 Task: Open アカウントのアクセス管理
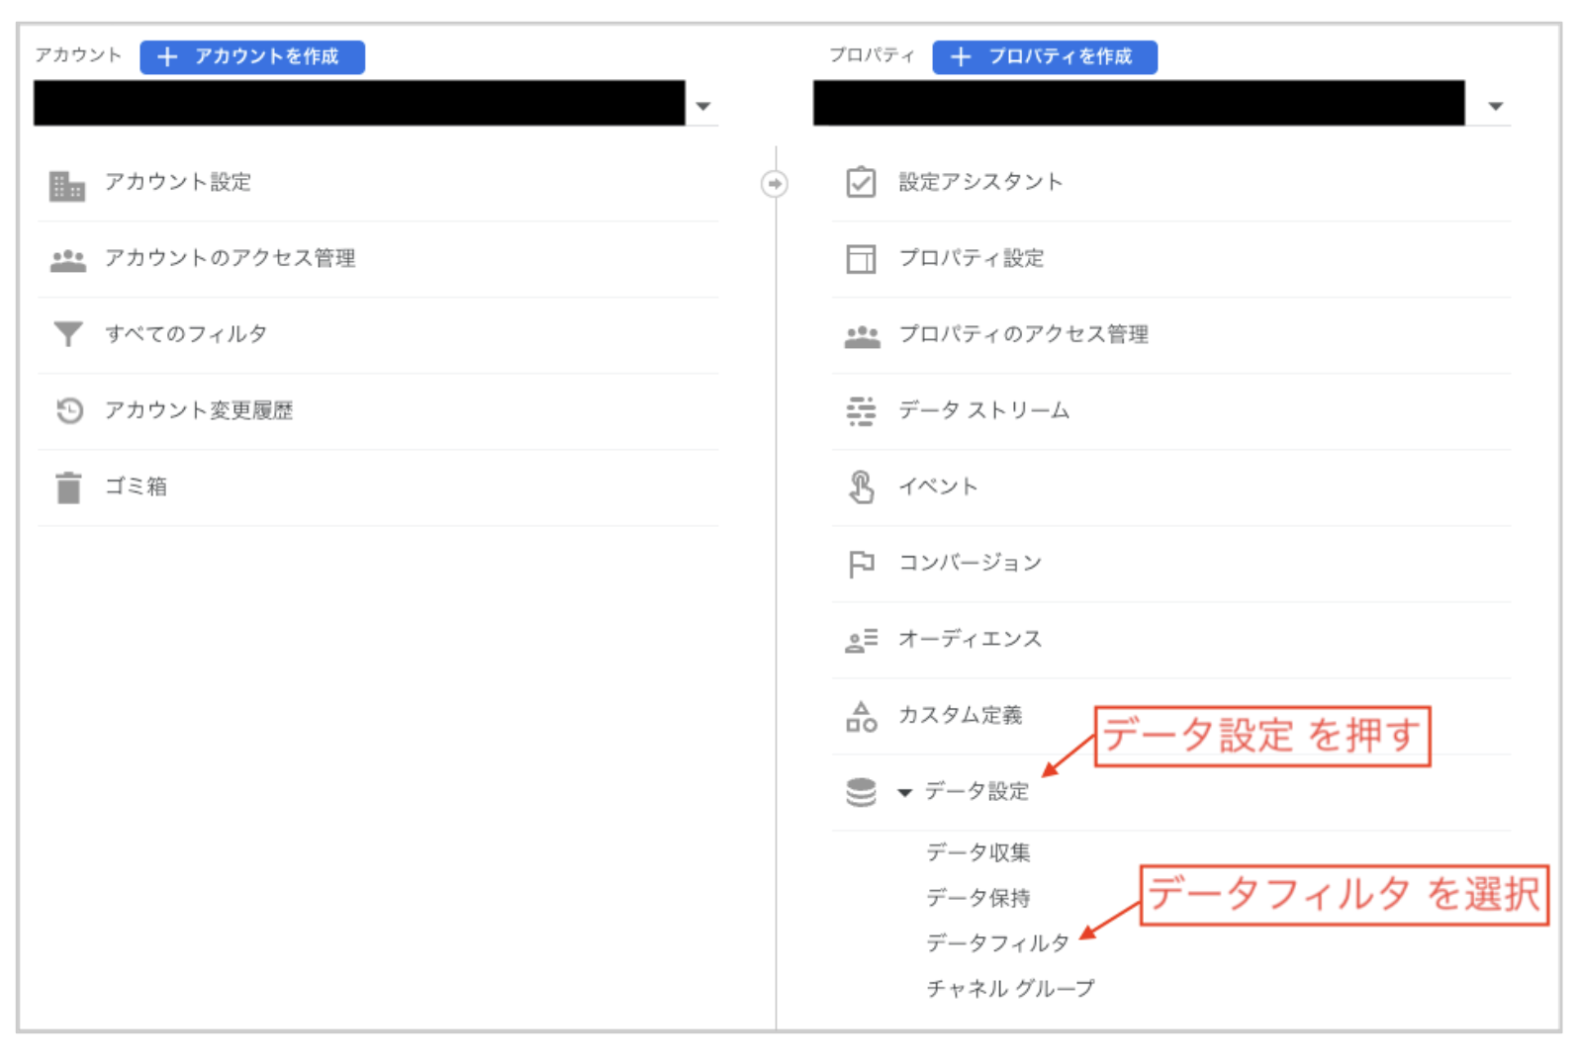[231, 258]
